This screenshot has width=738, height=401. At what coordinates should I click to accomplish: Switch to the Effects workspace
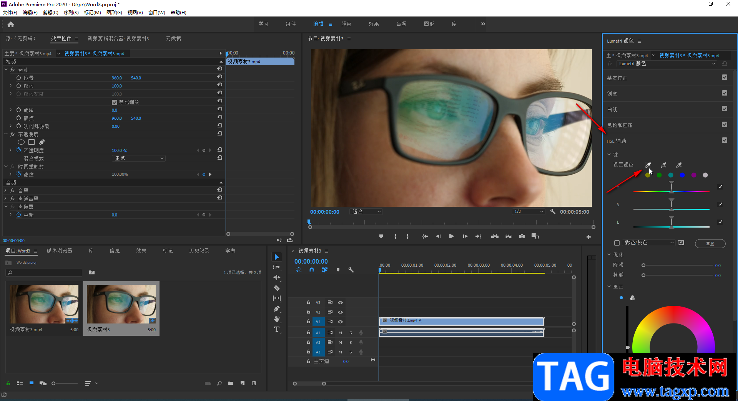374,24
